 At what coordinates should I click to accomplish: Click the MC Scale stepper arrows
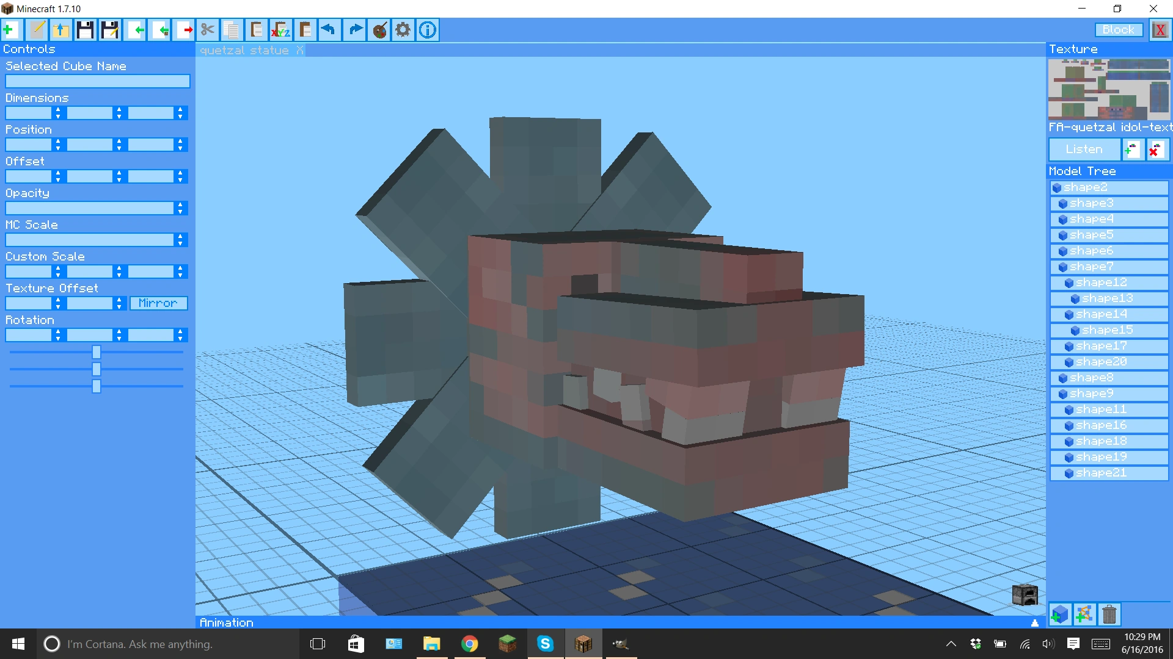click(x=180, y=240)
